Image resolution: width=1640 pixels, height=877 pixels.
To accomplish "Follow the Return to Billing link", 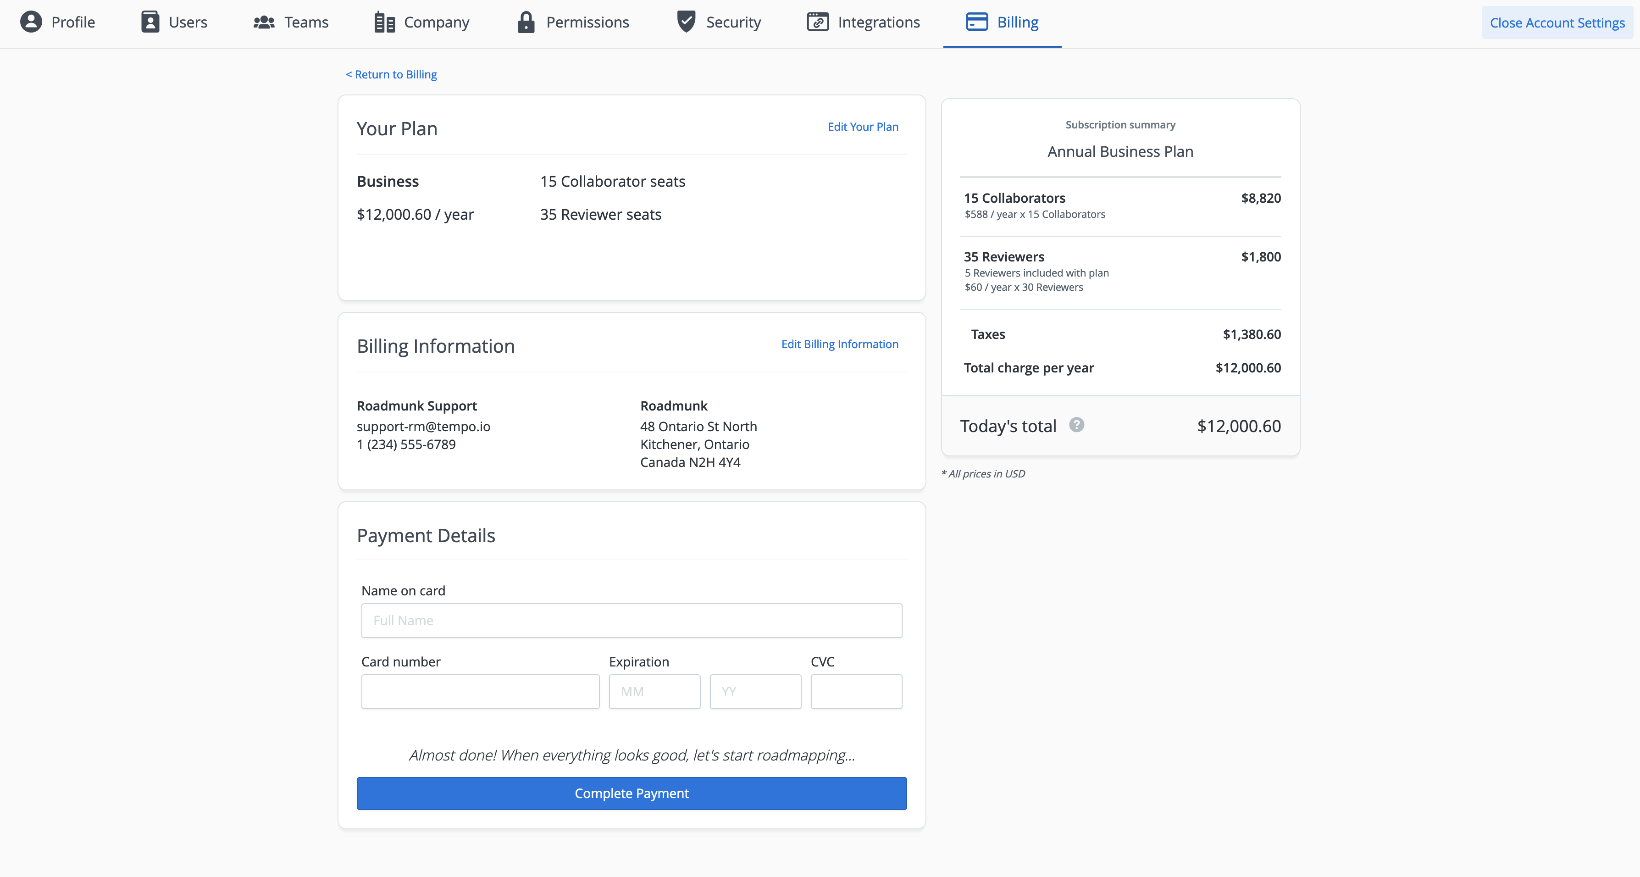I will pyautogui.click(x=392, y=74).
